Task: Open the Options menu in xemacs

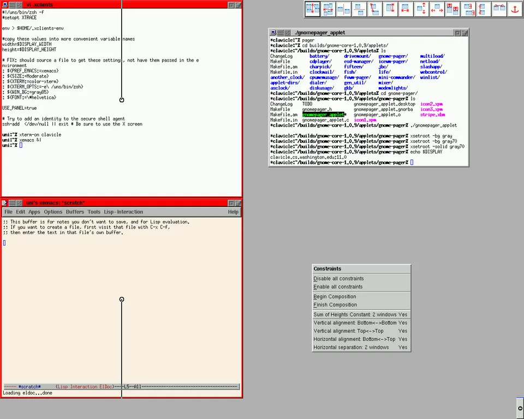Action: tap(53, 212)
